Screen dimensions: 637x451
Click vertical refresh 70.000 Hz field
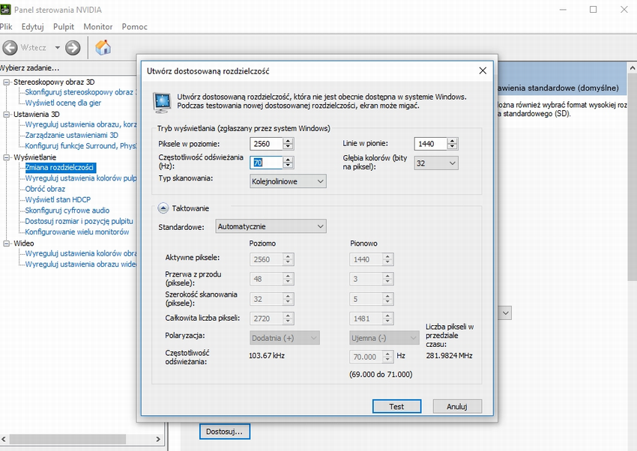tap(366, 357)
